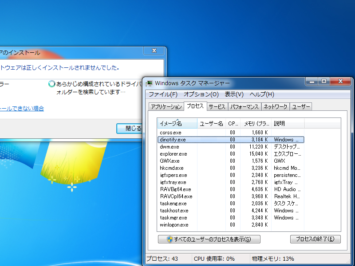355x266 pixels.
Task: Switch to the アプリケーション tab
Action: (166, 107)
